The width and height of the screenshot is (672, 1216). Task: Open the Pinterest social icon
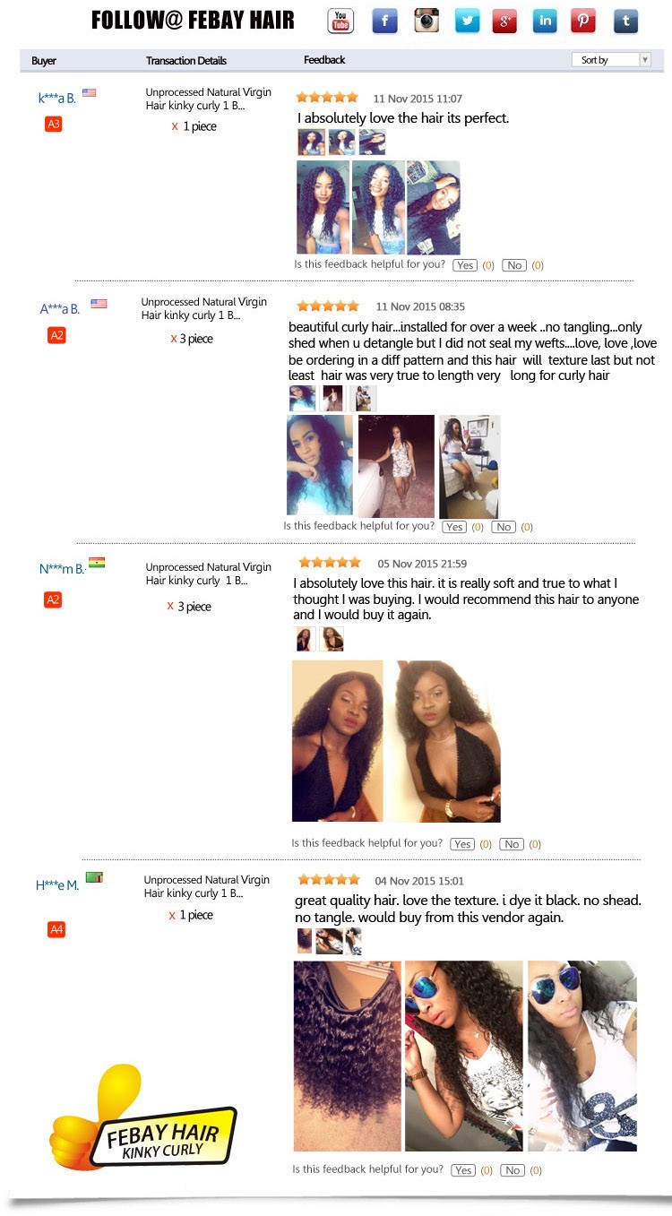click(x=583, y=21)
